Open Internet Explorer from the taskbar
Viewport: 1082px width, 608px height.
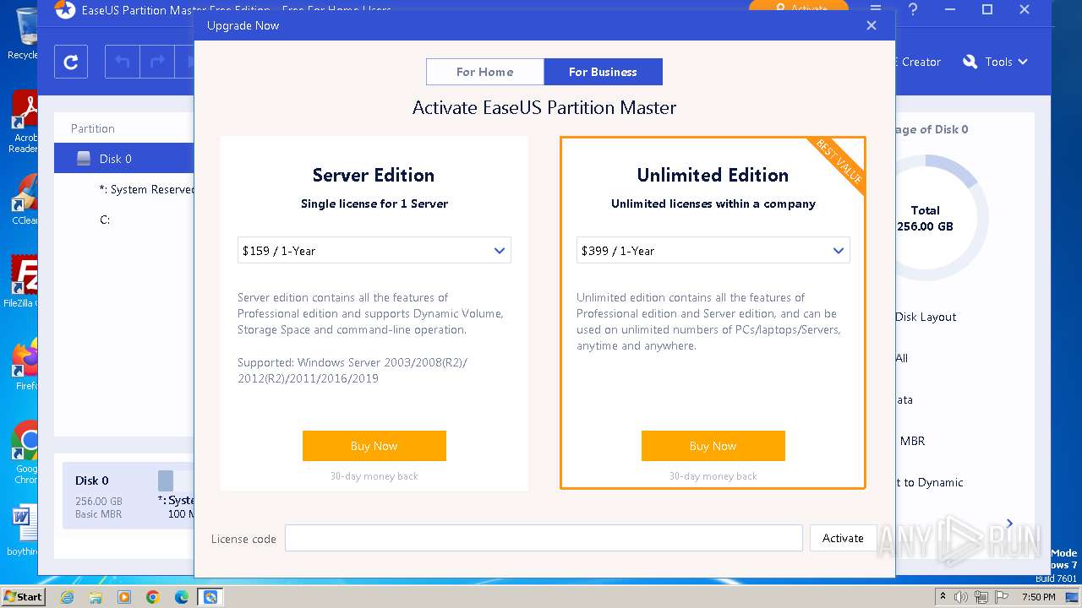click(x=67, y=597)
